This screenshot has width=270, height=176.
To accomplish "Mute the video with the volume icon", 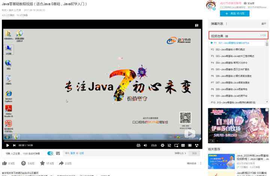I will (x=145, y=145).
